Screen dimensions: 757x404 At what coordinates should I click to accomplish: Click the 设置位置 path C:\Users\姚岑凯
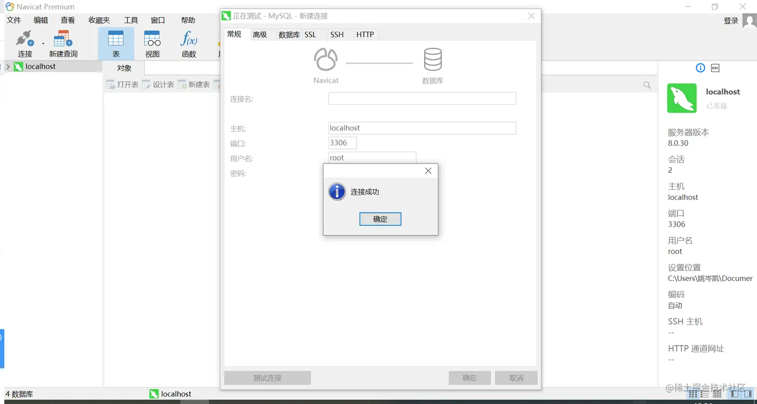point(710,278)
